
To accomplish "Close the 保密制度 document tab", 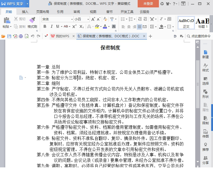I will [144, 36].
